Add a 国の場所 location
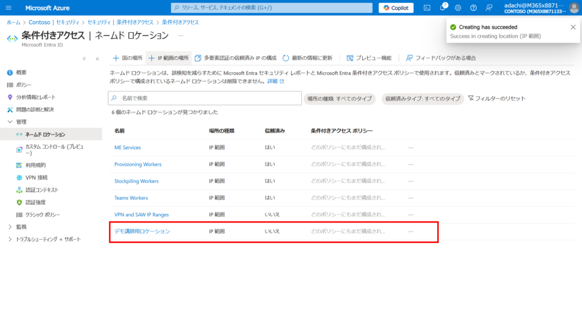The height and width of the screenshot is (335, 582). (x=128, y=58)
